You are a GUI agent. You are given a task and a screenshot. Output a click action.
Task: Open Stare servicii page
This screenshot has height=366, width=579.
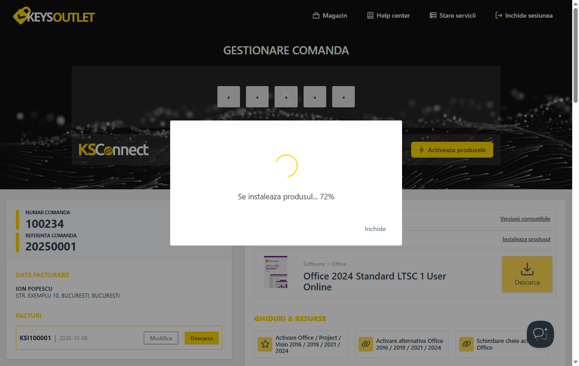(x=452, y=15)
